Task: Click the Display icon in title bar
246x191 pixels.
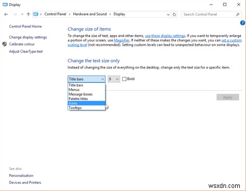Action: coord(5,5)
